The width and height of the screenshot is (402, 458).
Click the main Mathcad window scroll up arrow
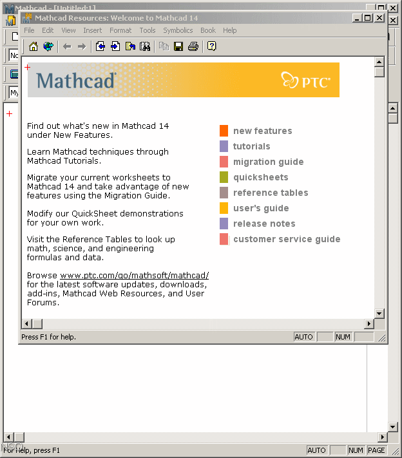pos(392,108)
